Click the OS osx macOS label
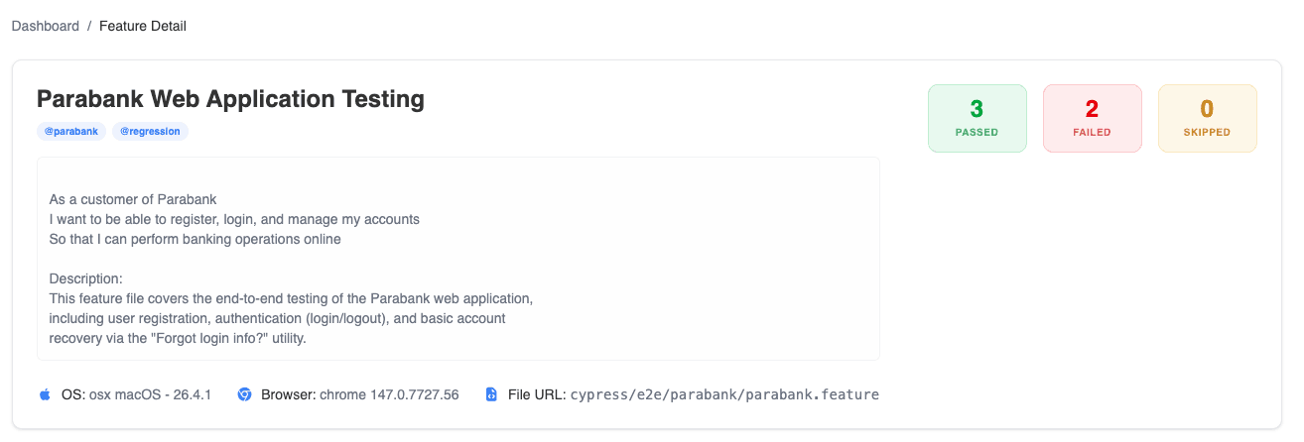 tap(136, 394)
